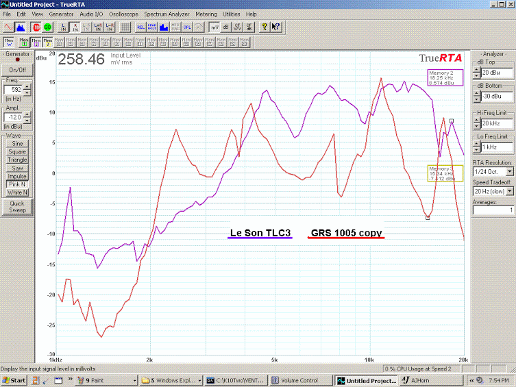Toggle the Mem 2 memory icon
516x387 pixels.
pyautogui.click(x=36, y=42)
